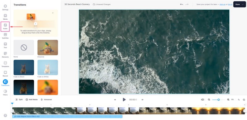
Task: Play the video preview
Action: (124, 99)
